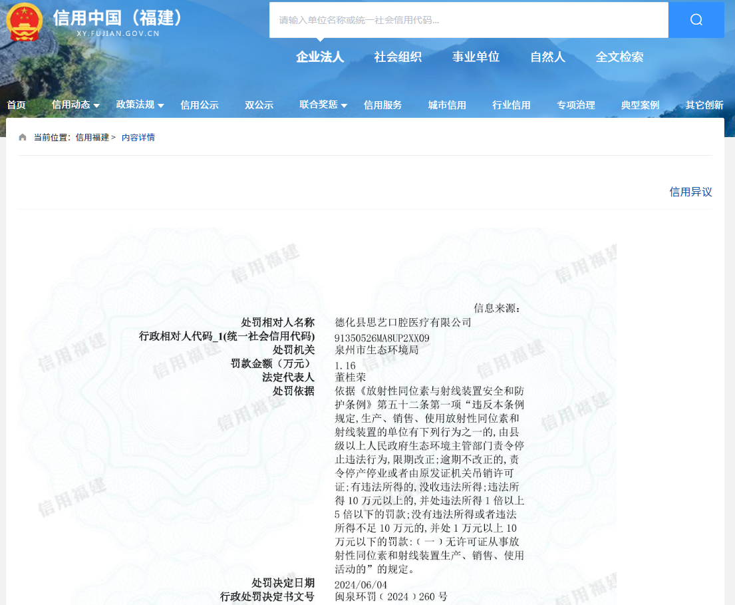Viewport: 735px width, 605px height.
Task: Open the 政策法规 menu
Action: click(x=135, y=104)
